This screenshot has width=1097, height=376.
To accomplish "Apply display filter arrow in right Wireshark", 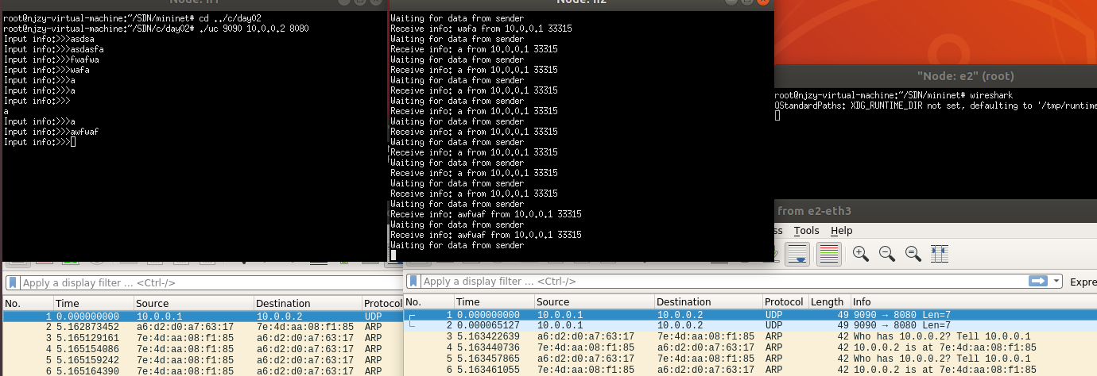I will tap(1038, 281).
